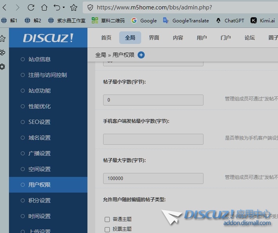Select 用户权限 in the sidebar
The height and width of the screenshot is (233, 278).
[x=48, y=185]
